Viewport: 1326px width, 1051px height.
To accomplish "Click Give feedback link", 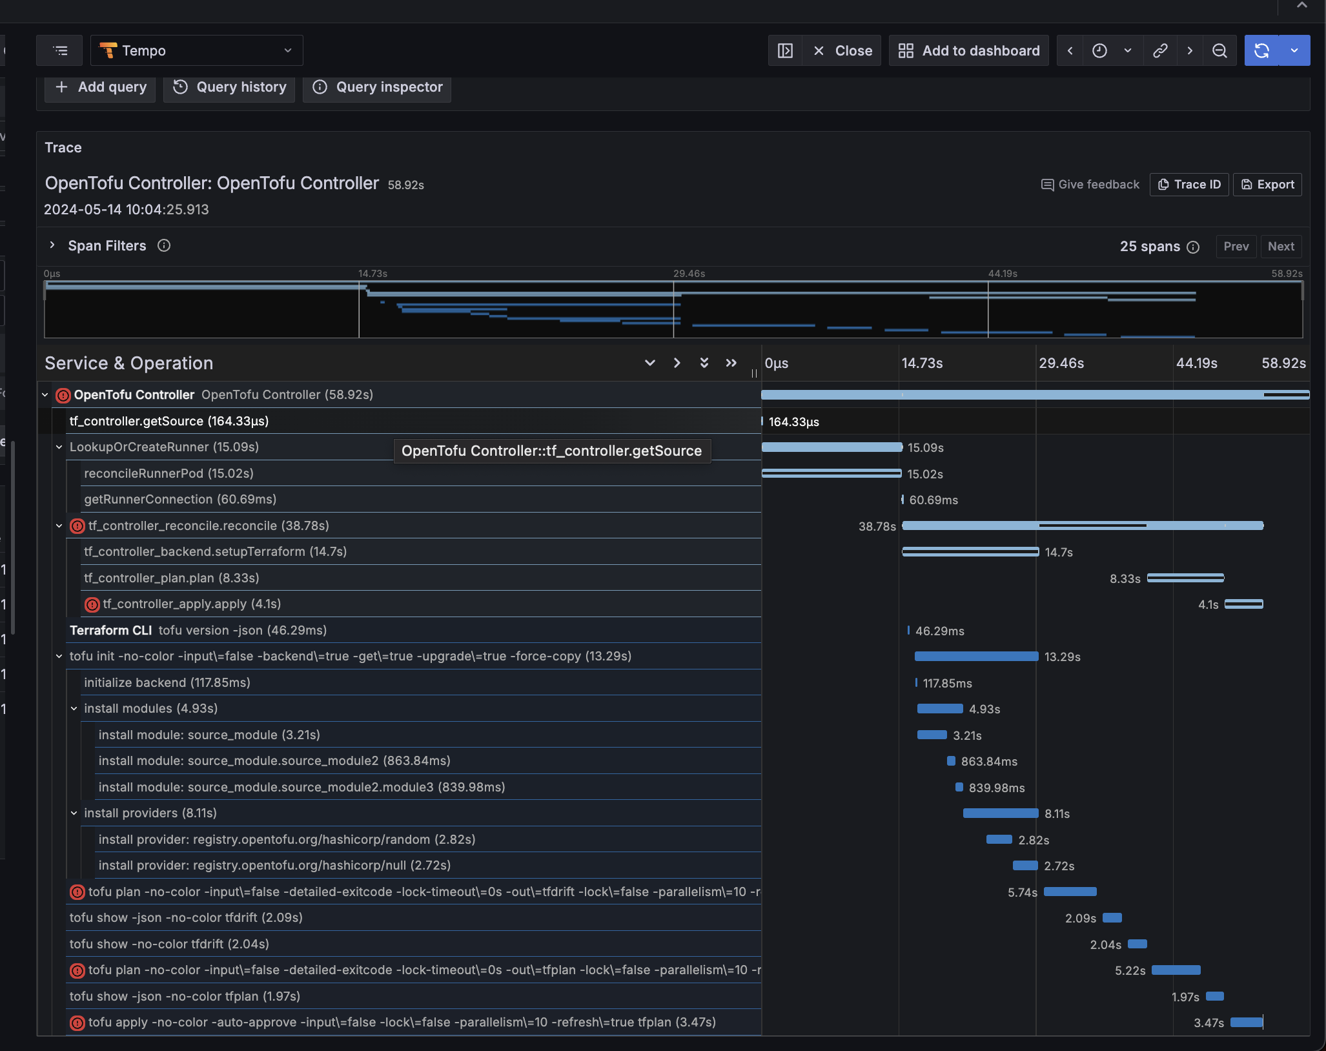I will 1090,185.
